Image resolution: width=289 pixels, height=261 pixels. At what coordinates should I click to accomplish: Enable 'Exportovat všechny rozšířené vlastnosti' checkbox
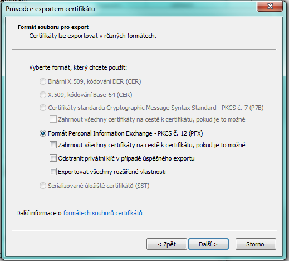53,172
